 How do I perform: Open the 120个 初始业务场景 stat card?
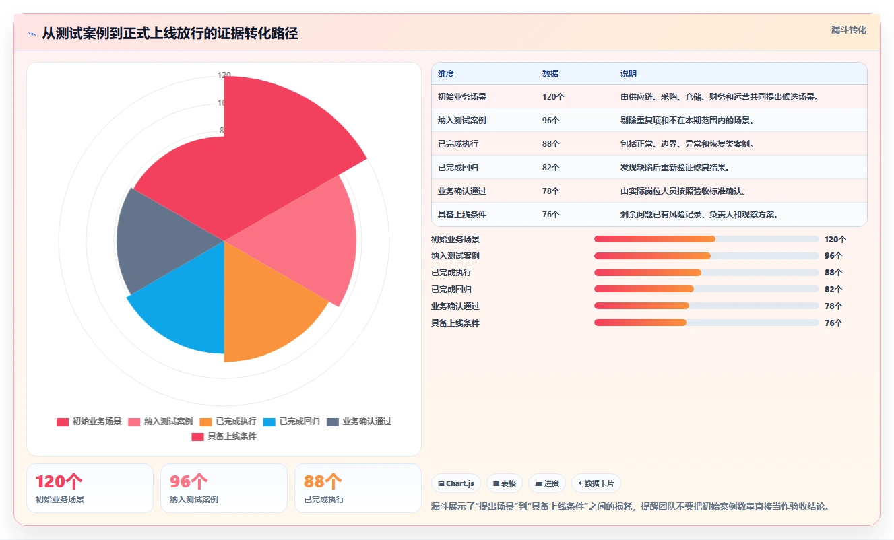pos(90,488)
